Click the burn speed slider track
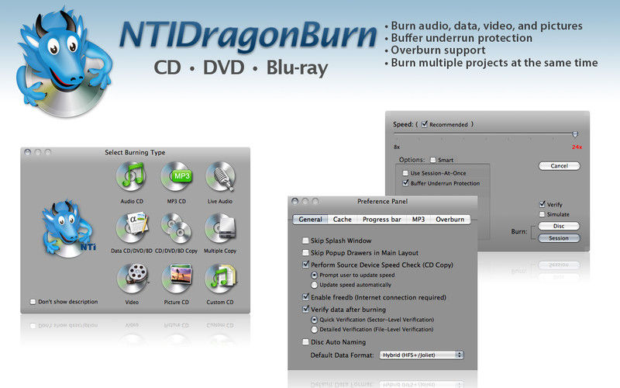620x388 pixels. click(484, 133)
